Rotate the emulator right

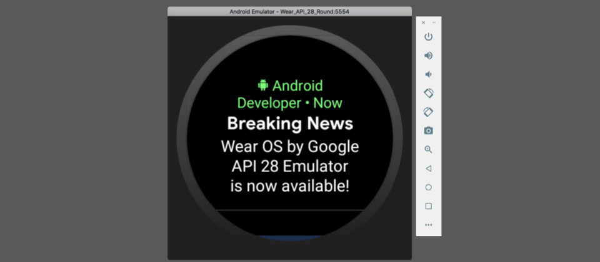click(428, 112)
